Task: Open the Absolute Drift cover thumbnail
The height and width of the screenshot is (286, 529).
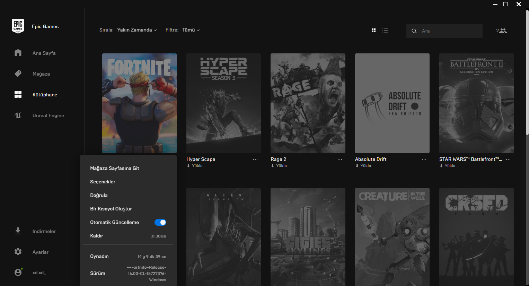Action: (x=392, y=103)
